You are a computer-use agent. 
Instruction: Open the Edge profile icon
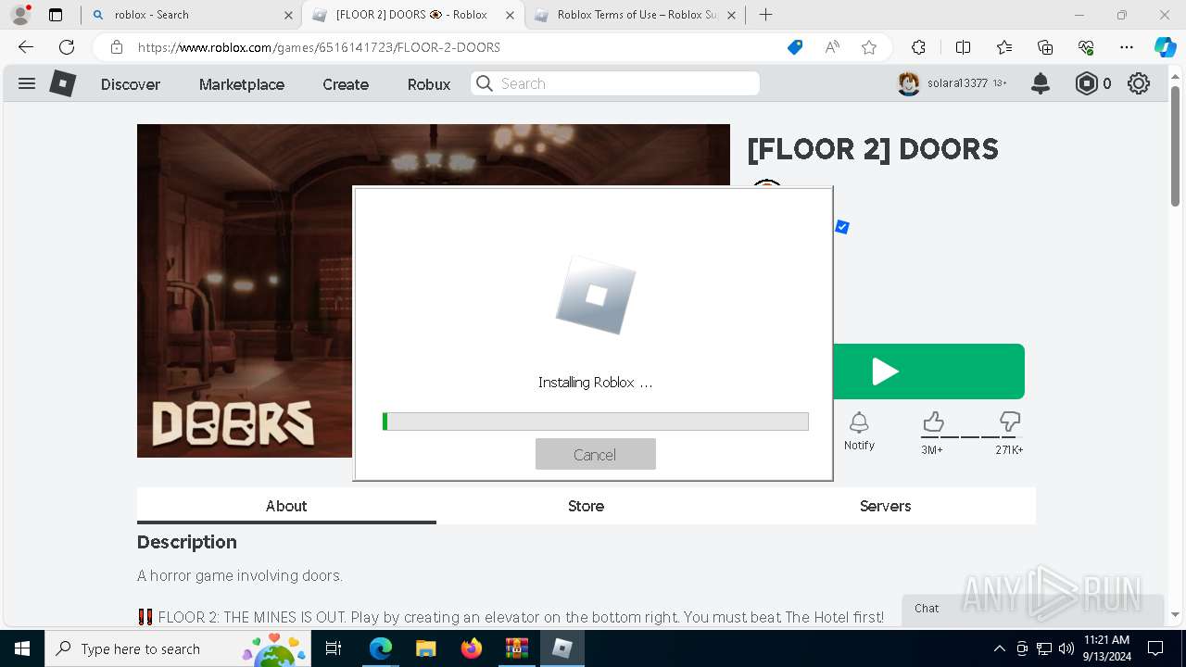(x=20, y=15)
